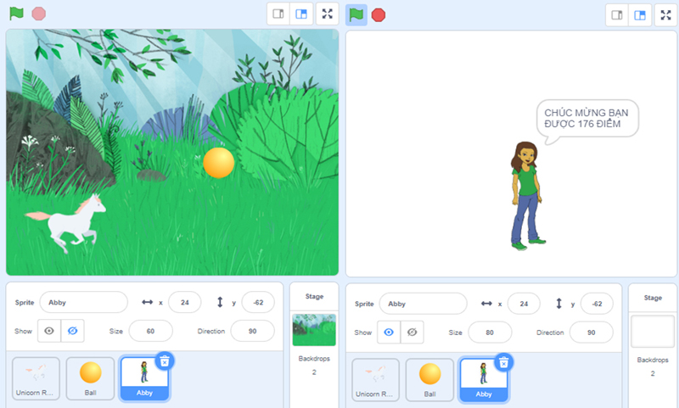Click the green flag in the left project
This screenshot has height=408, width=679.
click(x=16, y=14)
